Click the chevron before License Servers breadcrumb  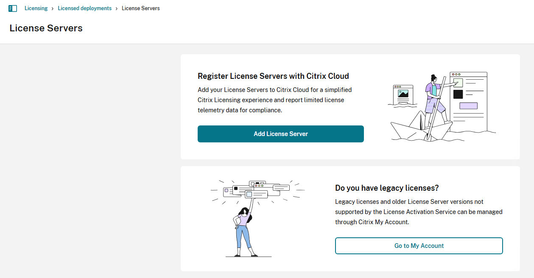117,8
